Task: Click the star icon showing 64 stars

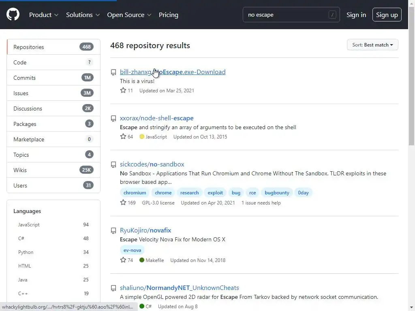Action: [x=123, y=136]
